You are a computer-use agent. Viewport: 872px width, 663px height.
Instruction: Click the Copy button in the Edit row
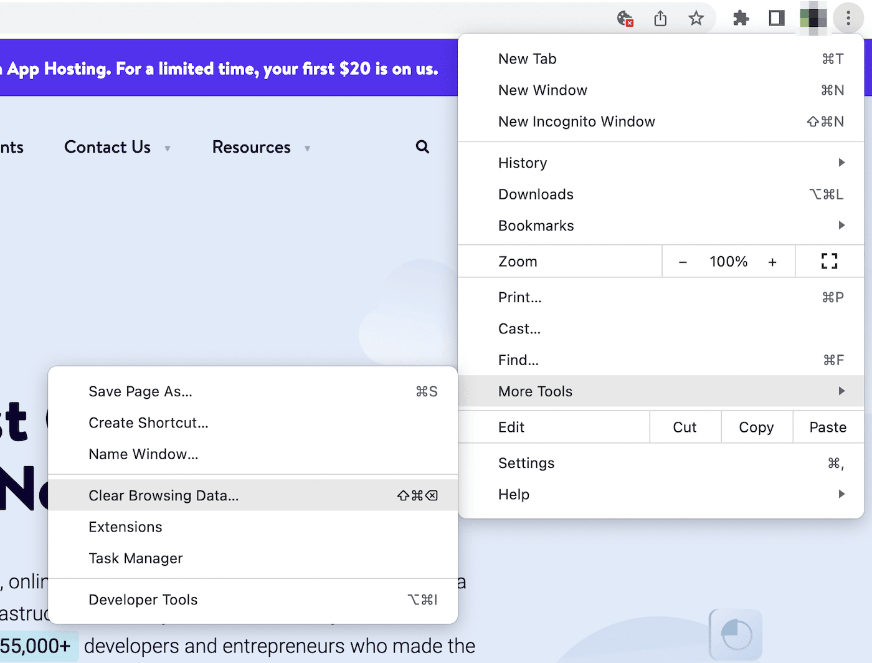(756, 427)
